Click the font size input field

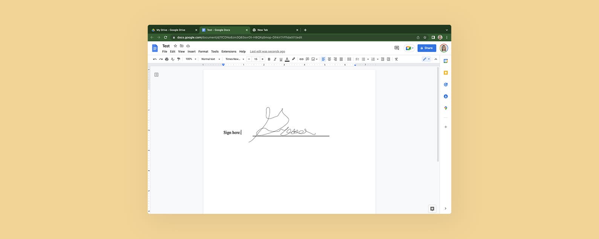coord(256,59)
